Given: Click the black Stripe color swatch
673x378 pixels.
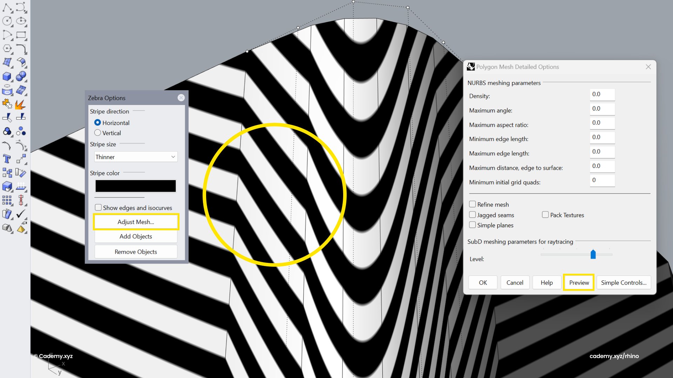Looking at the screenshot, I should click(x=136, y=186).
